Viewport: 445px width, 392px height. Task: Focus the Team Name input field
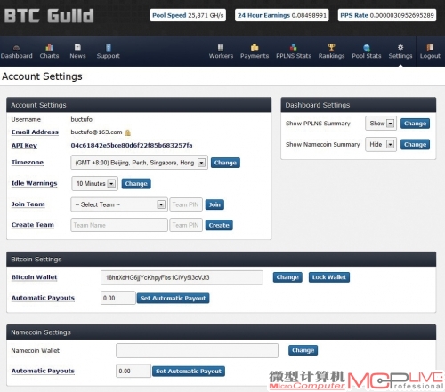119,225
